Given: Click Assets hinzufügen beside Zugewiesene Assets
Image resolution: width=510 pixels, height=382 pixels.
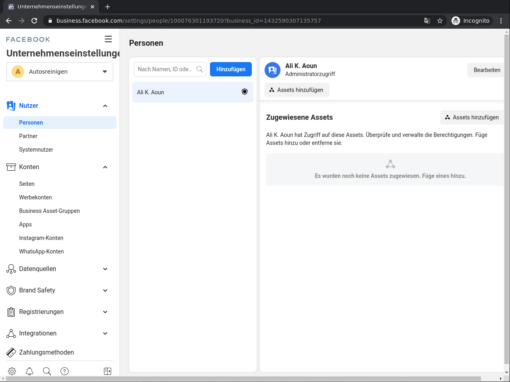Looking at the screenshot, I should [472, 117].
